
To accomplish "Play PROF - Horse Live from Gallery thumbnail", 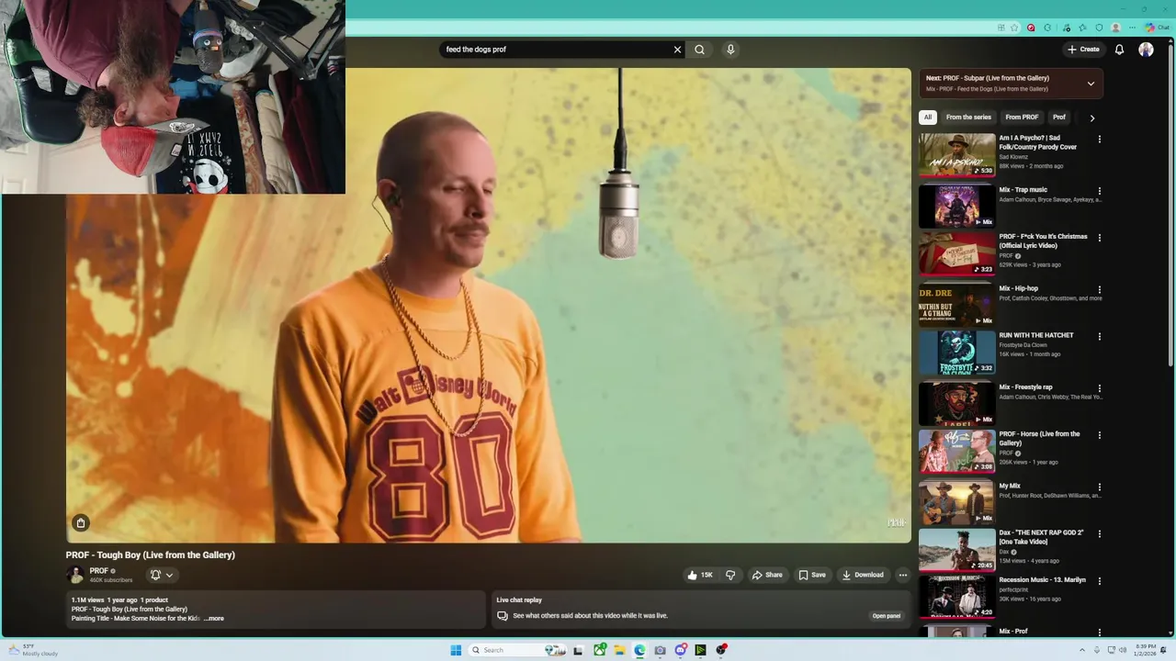I will [956, 451].
